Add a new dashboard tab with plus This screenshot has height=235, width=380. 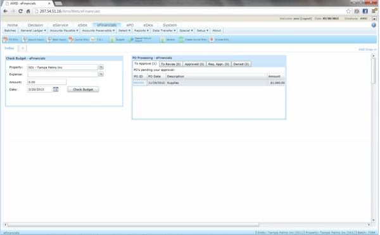pyautogui.click(x=23, y=48)
